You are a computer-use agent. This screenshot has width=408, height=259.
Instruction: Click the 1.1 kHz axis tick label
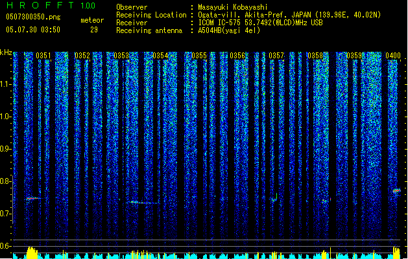click(x=5, y=84)
